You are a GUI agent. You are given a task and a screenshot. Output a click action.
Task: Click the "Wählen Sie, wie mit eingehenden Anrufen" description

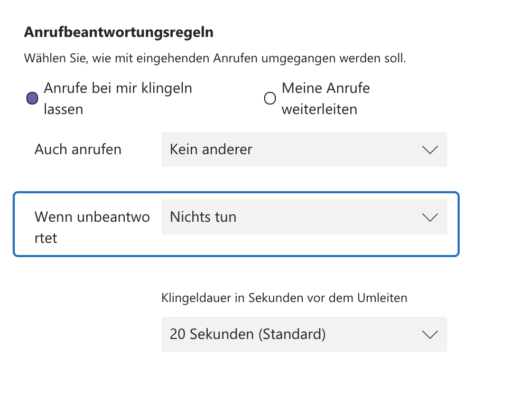click(215, 58)
